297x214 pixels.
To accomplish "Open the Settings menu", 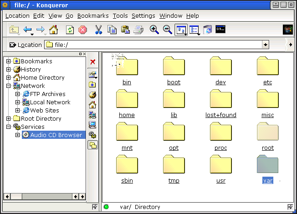I will pos(143,16).
